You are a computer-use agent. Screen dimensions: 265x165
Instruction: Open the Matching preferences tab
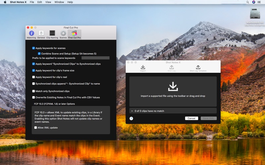pos(31,35)
